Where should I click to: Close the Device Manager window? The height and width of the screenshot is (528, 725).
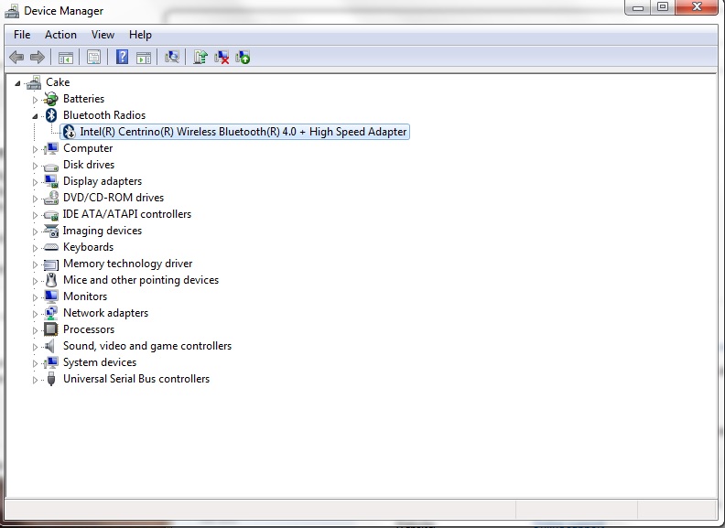click(x=697, y=7)
